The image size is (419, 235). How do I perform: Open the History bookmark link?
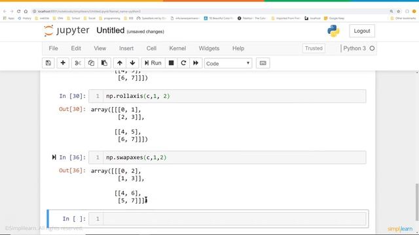pos(24,18)
